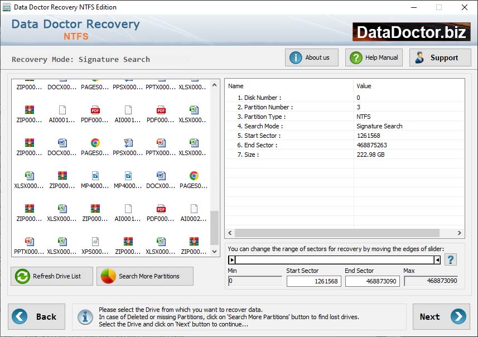
Task: Go Back to the previous screen
Action: (x=36, y=316)
